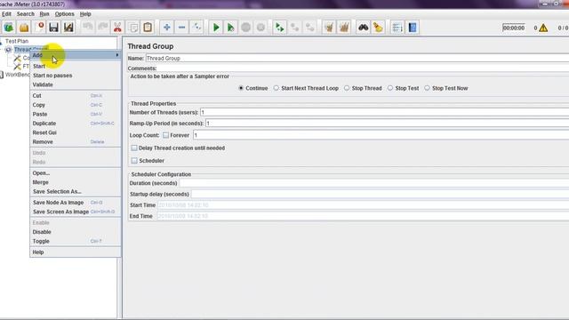Choose Start no pauses in context menu
The image size is (569, 320).
click(x=75, y=76)
